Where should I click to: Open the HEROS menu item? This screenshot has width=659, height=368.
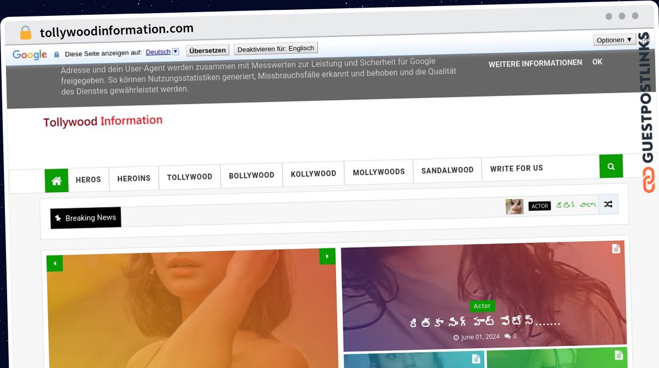coord(88,180)
